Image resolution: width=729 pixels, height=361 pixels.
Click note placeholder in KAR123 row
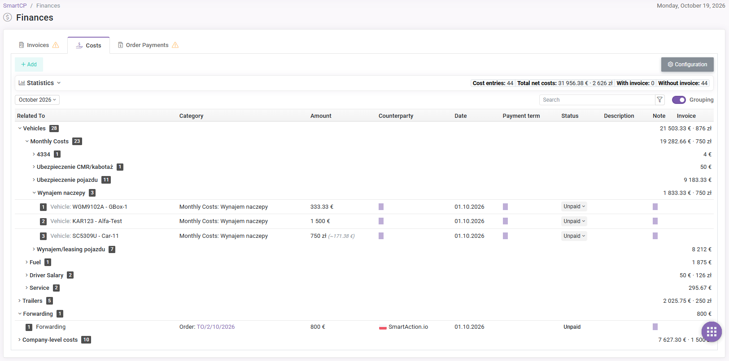[x=655, y=221]
